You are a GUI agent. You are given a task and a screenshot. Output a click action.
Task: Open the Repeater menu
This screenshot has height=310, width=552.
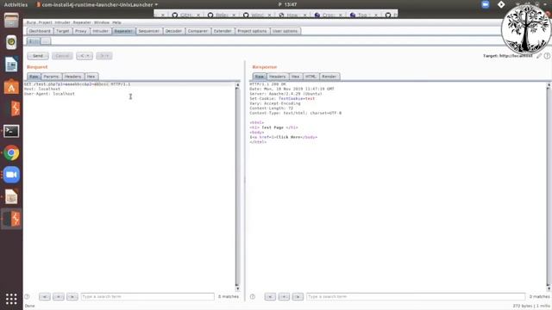pos(82,22)
